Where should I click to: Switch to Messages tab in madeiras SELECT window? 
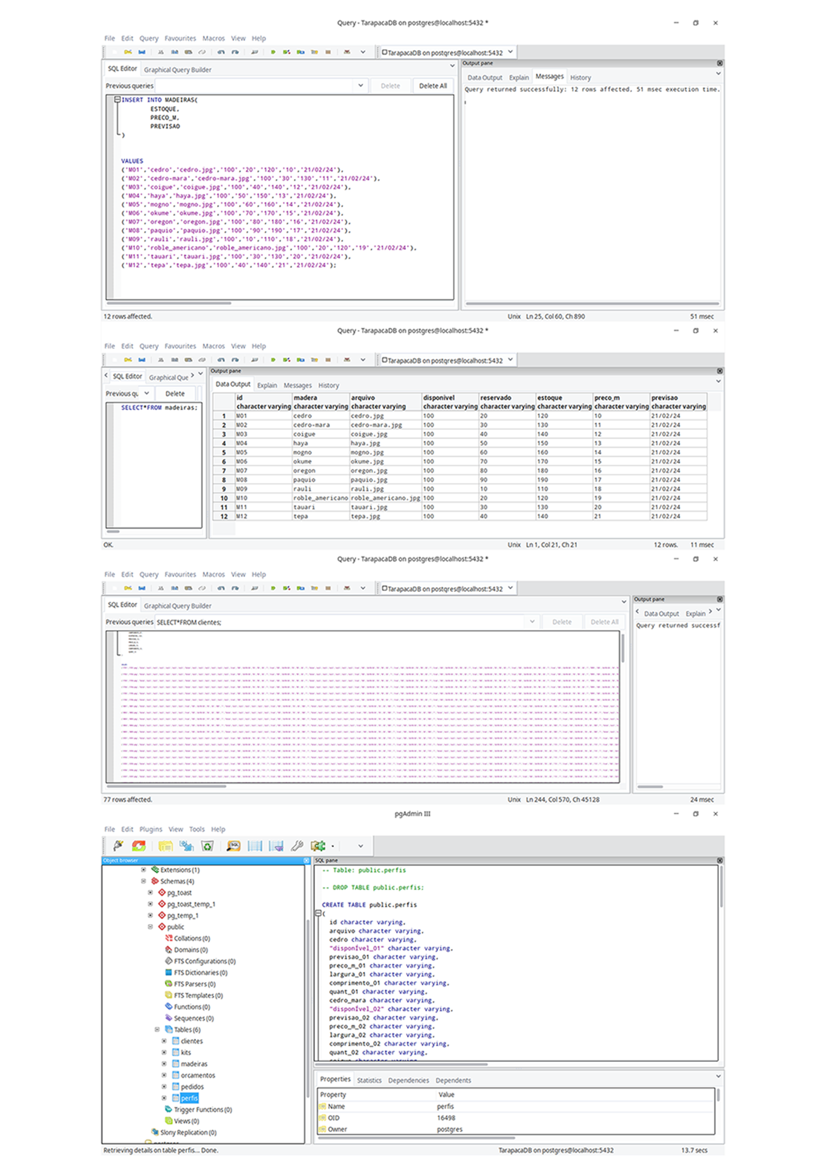(x=298, y=385)
